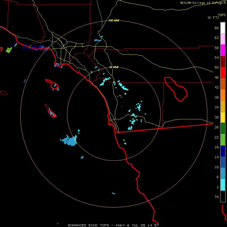Click the "26" legend value
The height and width of the screenshot is (227, 227).
point(217,127)
